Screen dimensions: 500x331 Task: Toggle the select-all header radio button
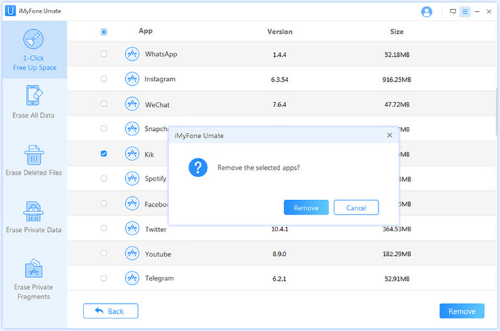[x=103, y=32]
